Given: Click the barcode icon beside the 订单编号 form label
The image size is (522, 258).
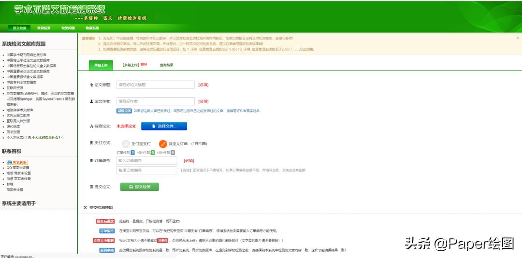Looking at the screenshot, I should point(91,161).
